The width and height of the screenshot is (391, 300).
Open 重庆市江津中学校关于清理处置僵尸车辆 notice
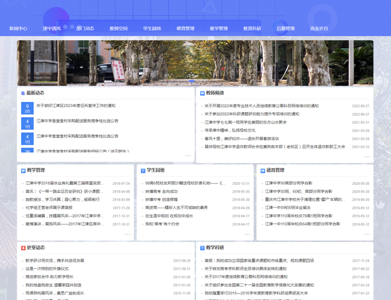305,200
